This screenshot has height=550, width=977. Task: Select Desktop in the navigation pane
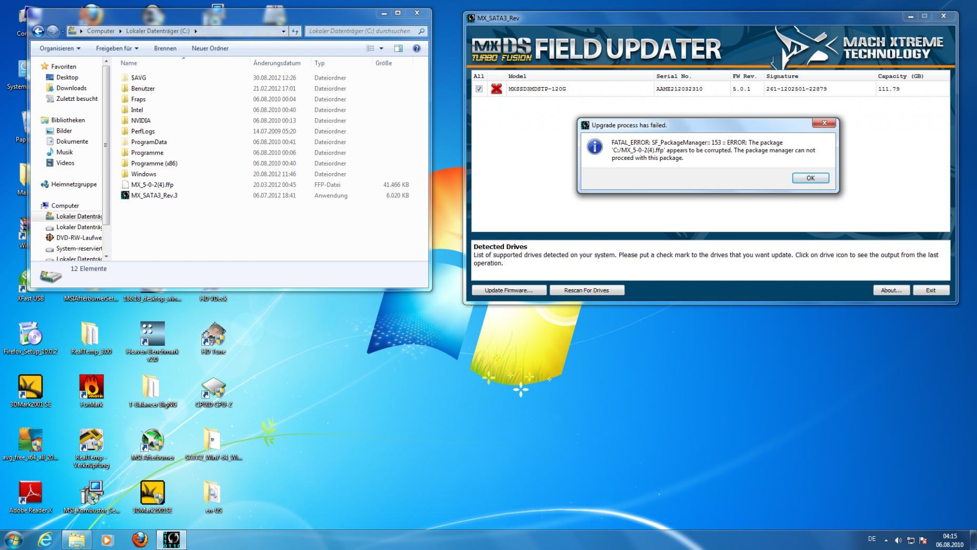(x=67, y=77)
